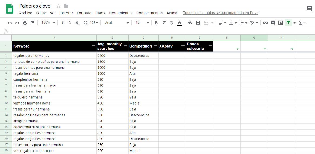Open the Datos menu
The width and height of the screenshot is (315, 154).
click(x=100, y=13)
